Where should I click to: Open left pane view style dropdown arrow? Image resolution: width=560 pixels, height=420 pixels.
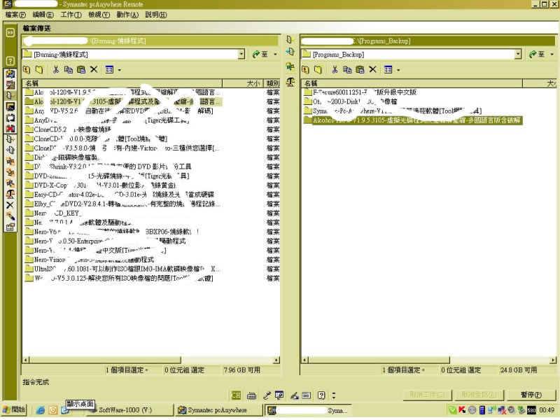click(x=119, y=70)
